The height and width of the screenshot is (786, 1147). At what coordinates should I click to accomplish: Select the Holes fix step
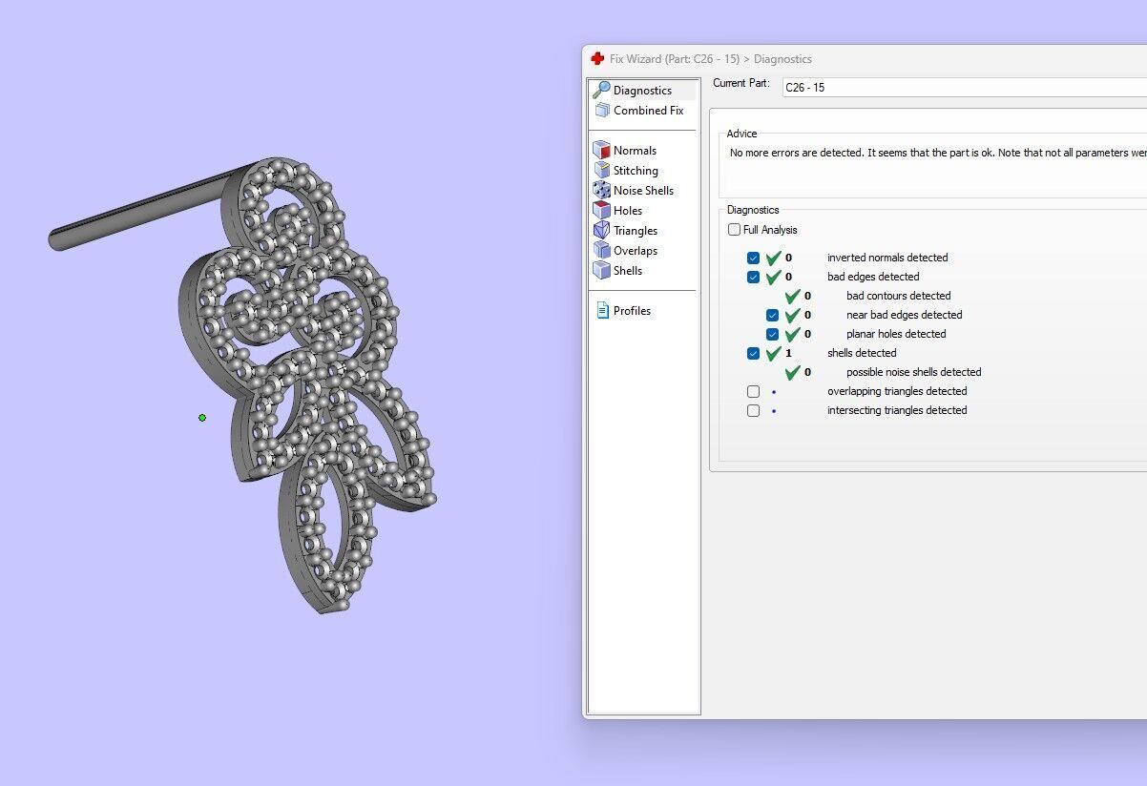point(617,211)
